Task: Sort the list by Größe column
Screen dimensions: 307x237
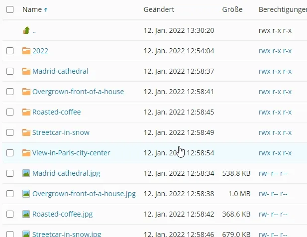Action: [231, 9]
